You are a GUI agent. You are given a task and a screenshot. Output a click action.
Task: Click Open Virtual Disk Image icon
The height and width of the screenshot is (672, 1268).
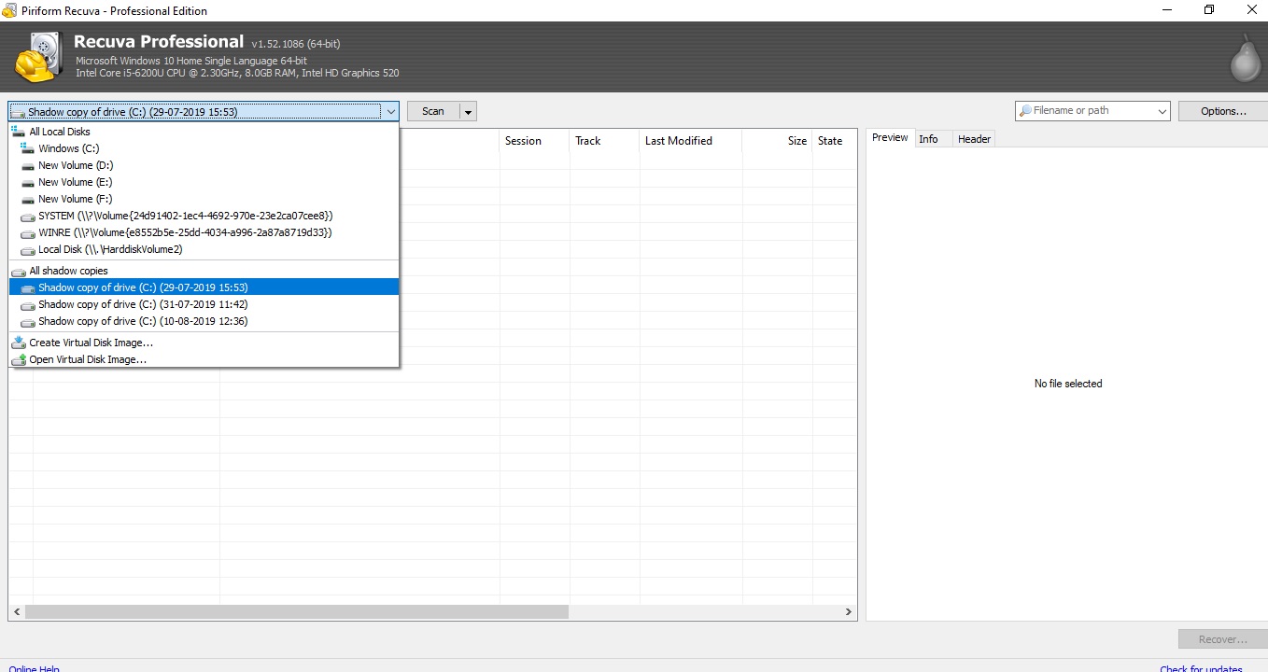pos(18,359)
